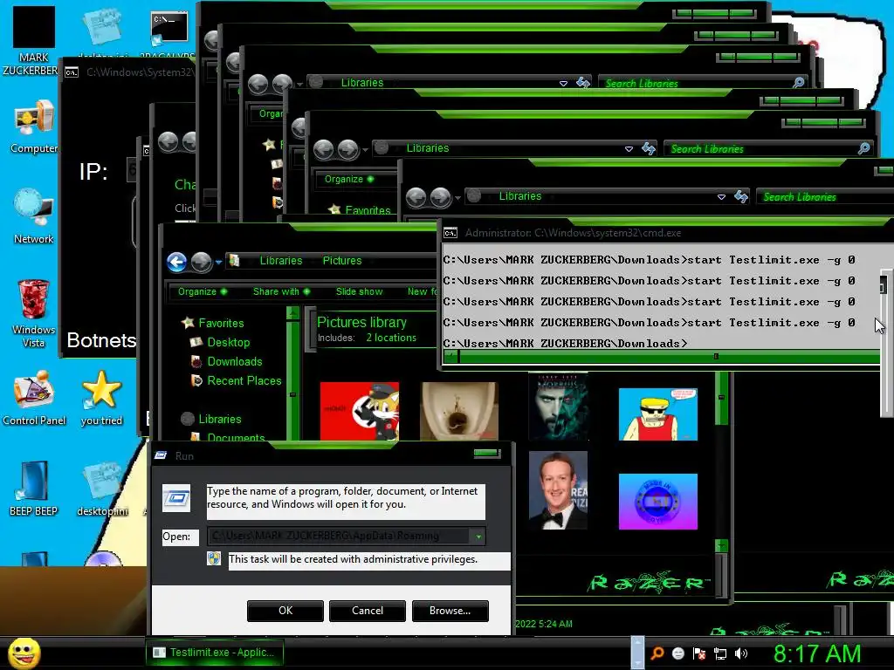
Task: Open the '2 locations' link in Pictures library
Action: coord(391,338)
